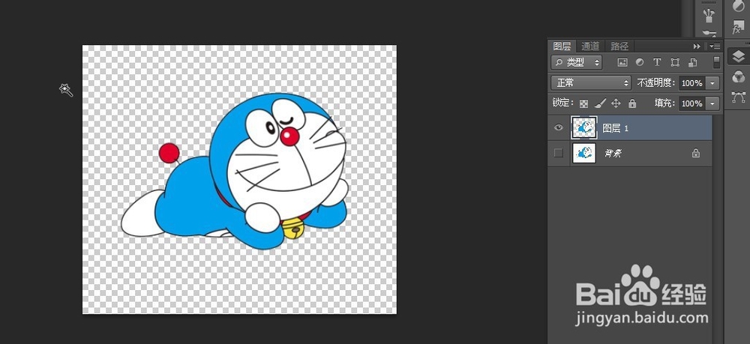The image size is (750, 344).
Task: Switch to the 图层 tab
Action: point(562,46)
